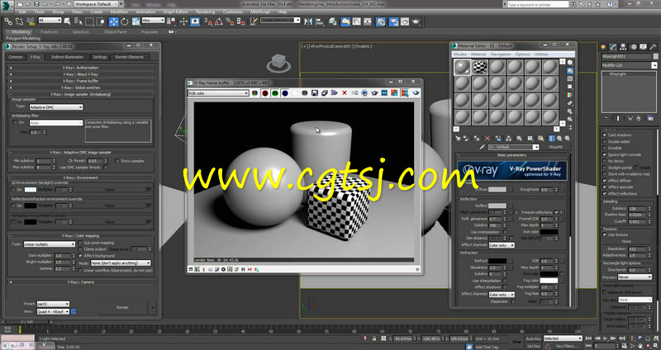The width and height of the screenshot is (661, 350).
Task: Activate the Select and Move tool
Action: pyautogui.click(x=114, y=21)
